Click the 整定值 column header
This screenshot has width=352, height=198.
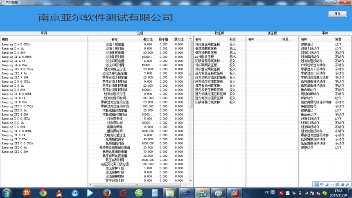[148, 39]
